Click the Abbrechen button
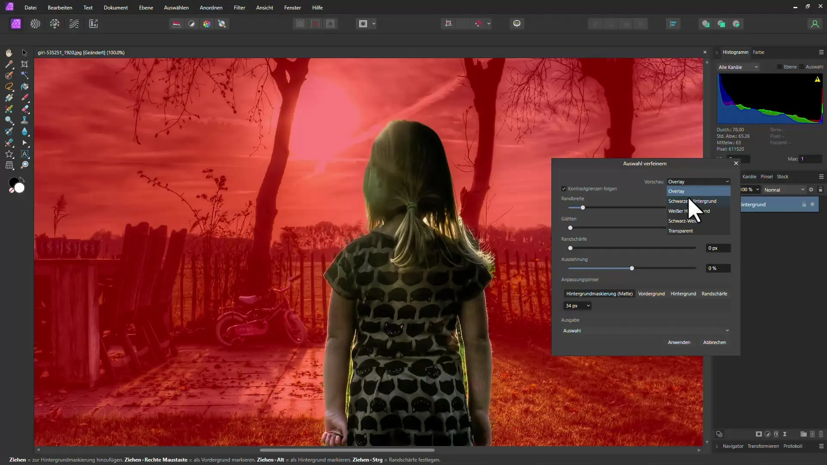 [715, 342]
